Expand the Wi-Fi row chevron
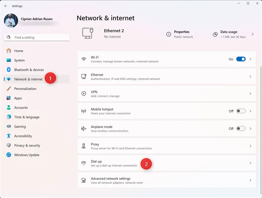 pyautogui.click(x=250, y=59)
